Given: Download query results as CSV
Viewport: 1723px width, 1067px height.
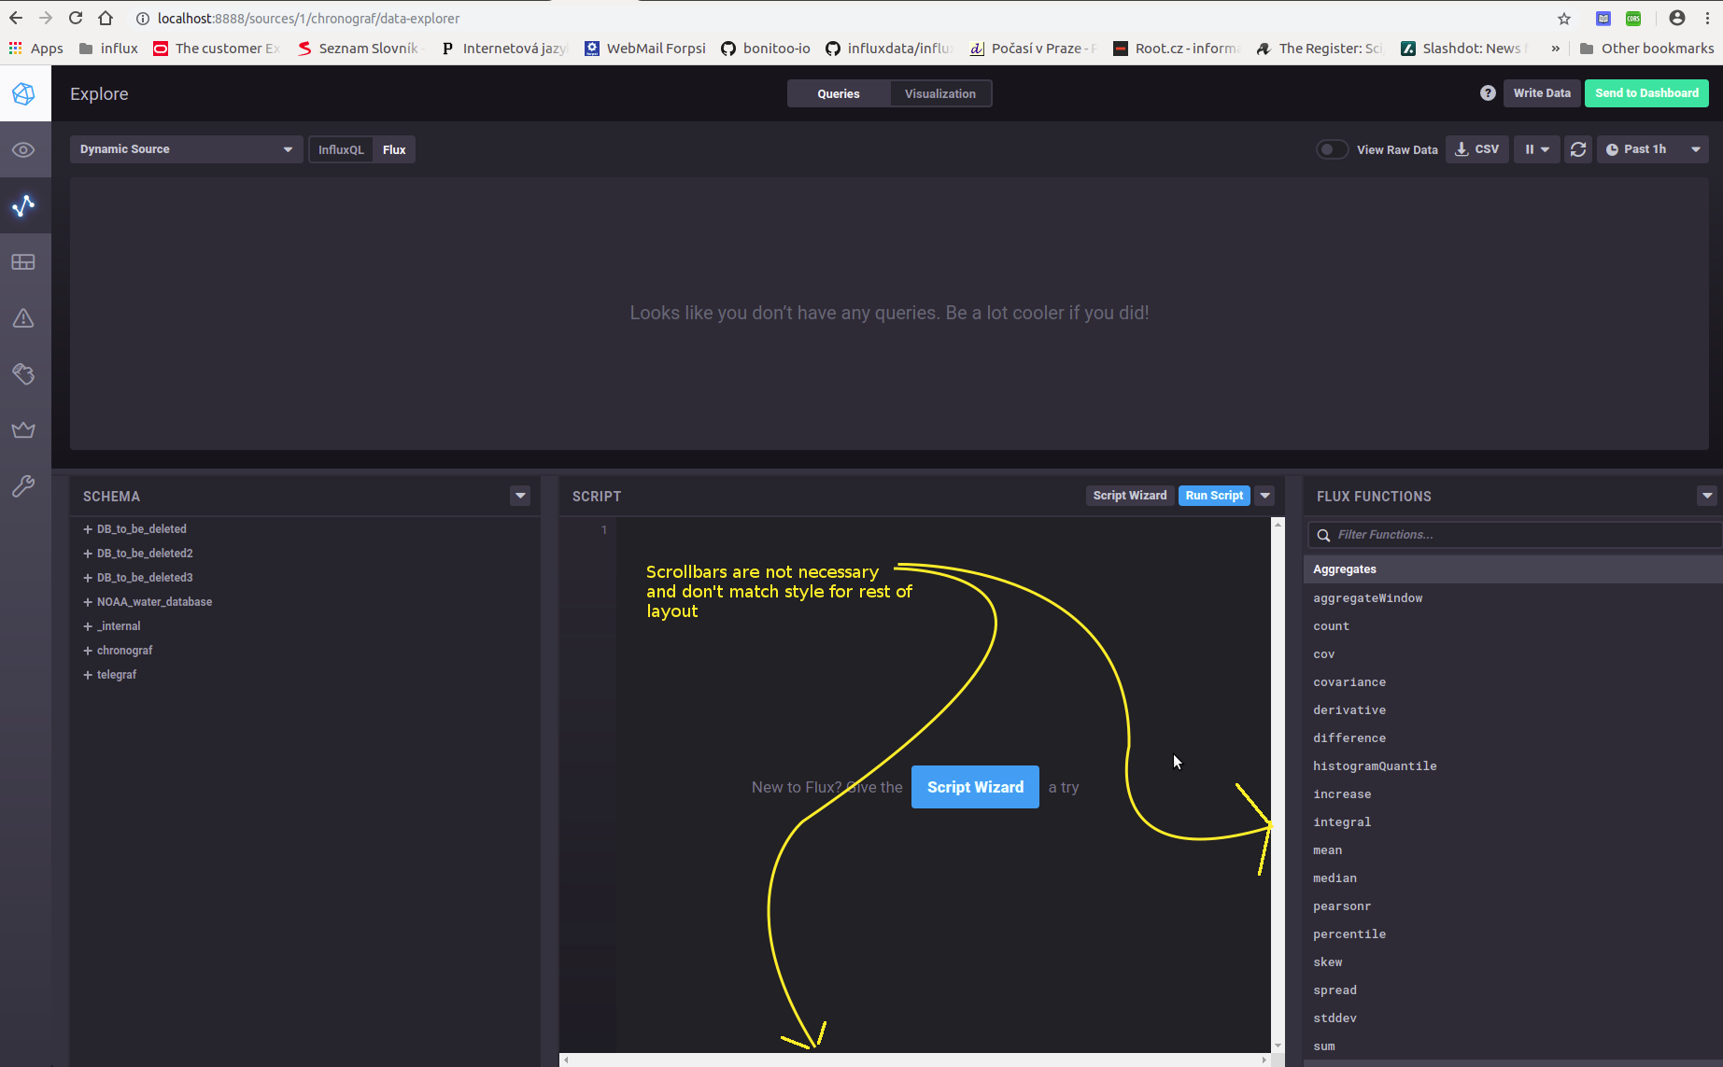Looking at the screenshot, I should [1476, 148].
